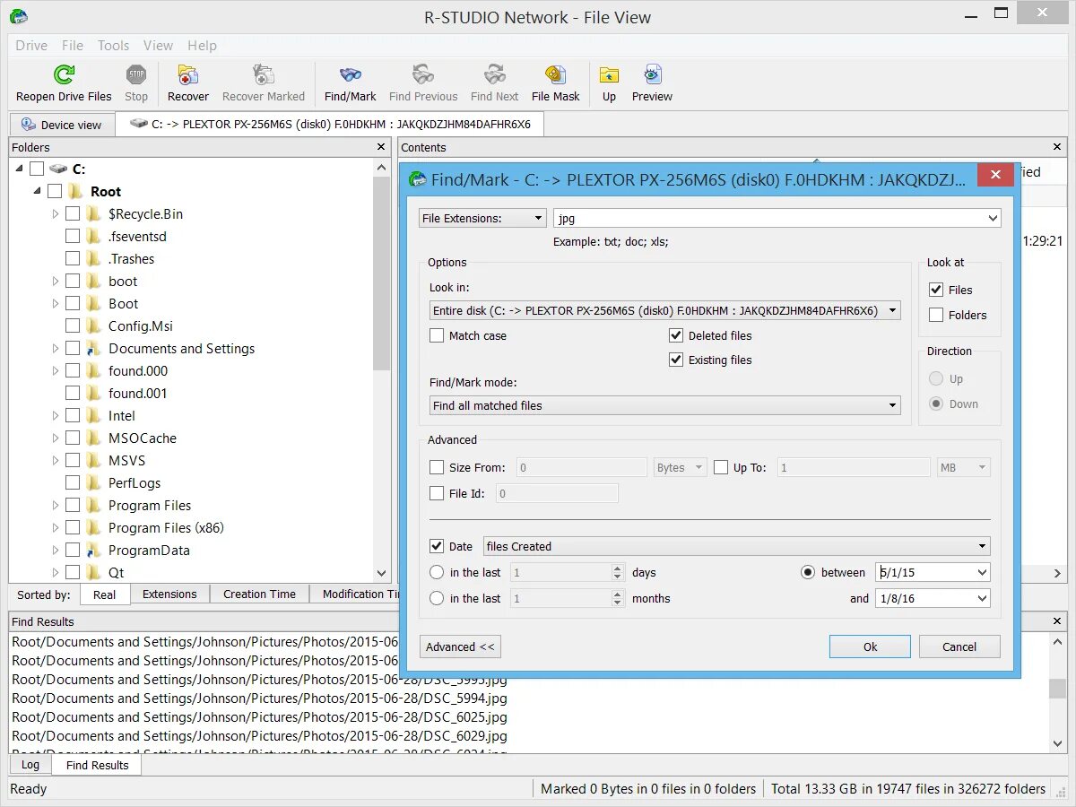
Task: Click the PerfLogs folder icon
Action: pyautogui.click(x=94, y=482)
